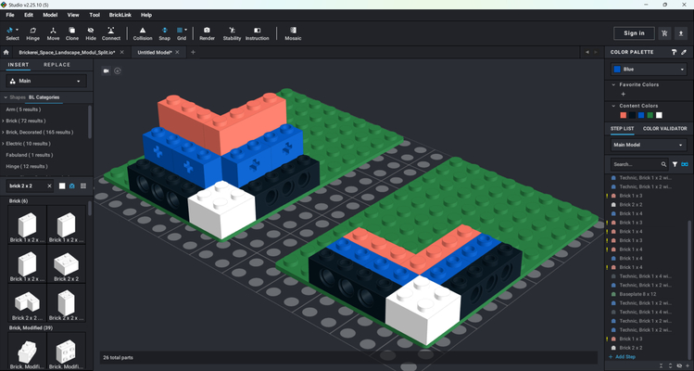
Task: Open the Main palette dropdown
Action: coord(46,81)
